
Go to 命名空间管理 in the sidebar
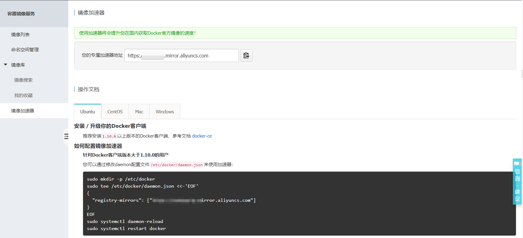tap(25, 49)
